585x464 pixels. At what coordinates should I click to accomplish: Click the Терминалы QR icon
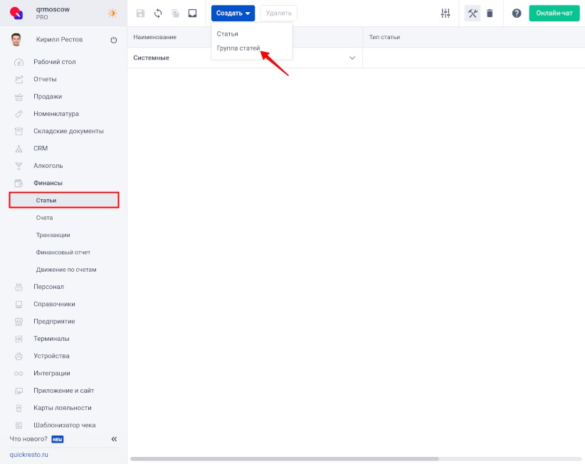pyautogui.click(x=19, y=339)
